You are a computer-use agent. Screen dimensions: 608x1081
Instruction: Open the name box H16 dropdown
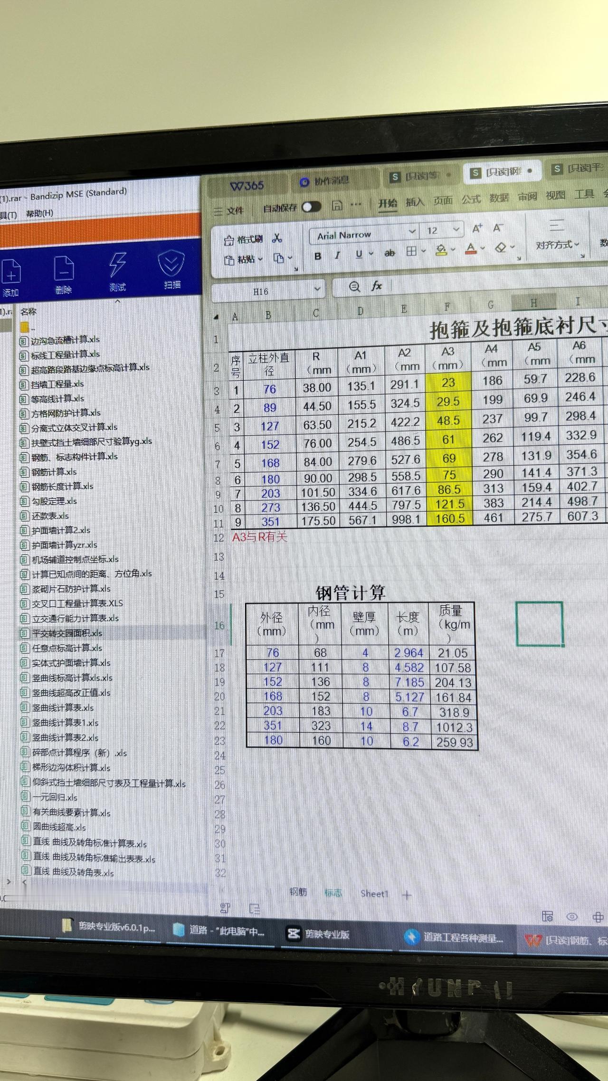pyautogui.click(x=317, y=288)
